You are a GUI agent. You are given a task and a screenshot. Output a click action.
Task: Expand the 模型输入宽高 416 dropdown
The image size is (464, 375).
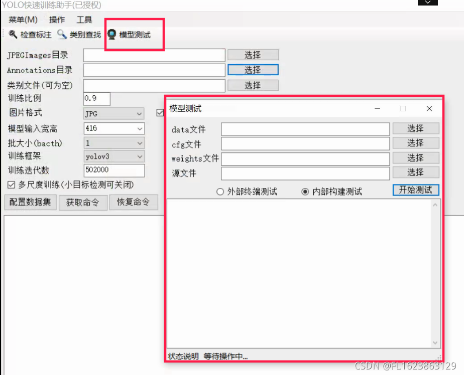pos(113,128)
